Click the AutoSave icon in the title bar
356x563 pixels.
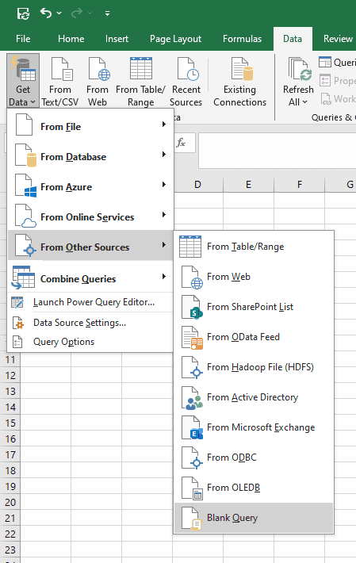click(x=23, y=13)
